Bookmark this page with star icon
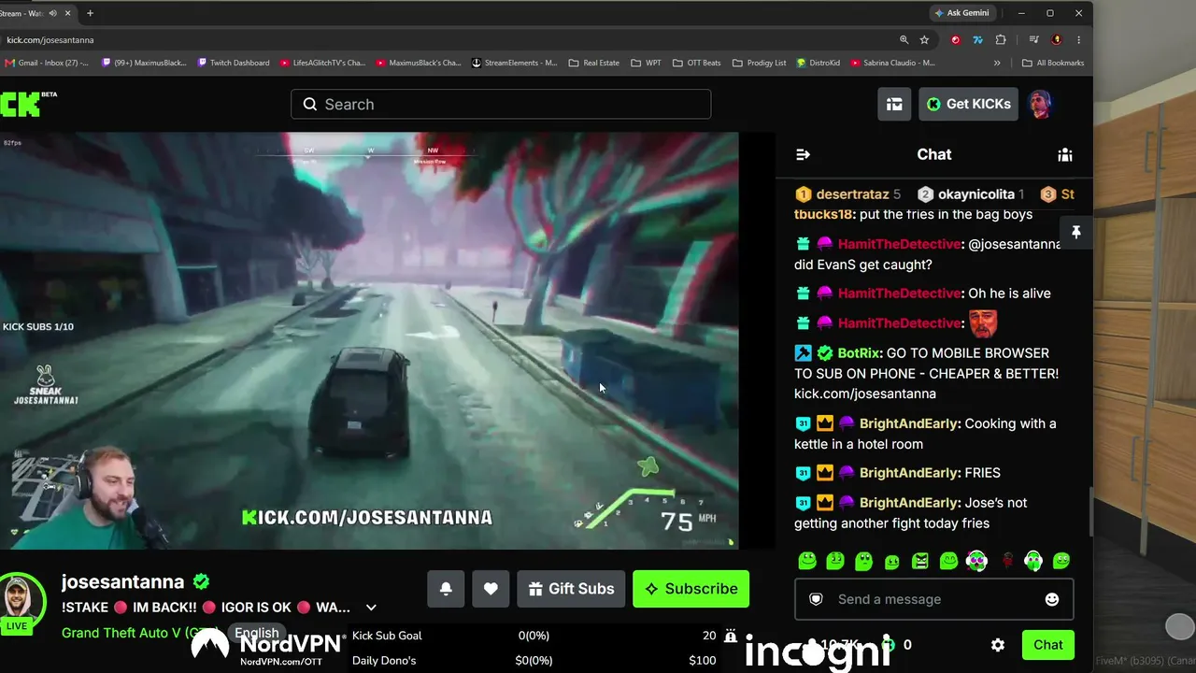The image size is (1196, 673). coord(924,40)
